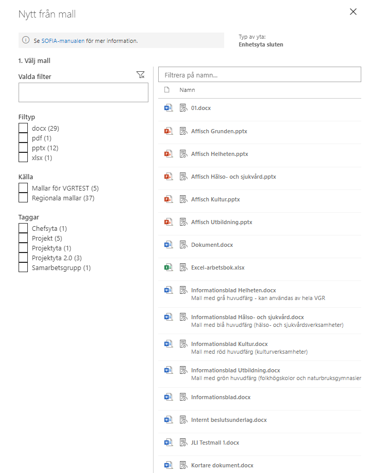The height and width of the screenshot is (473, 370).
Task: Click the template icon beside Affisch Utbildning.pptx
Action: pos(183,222)
